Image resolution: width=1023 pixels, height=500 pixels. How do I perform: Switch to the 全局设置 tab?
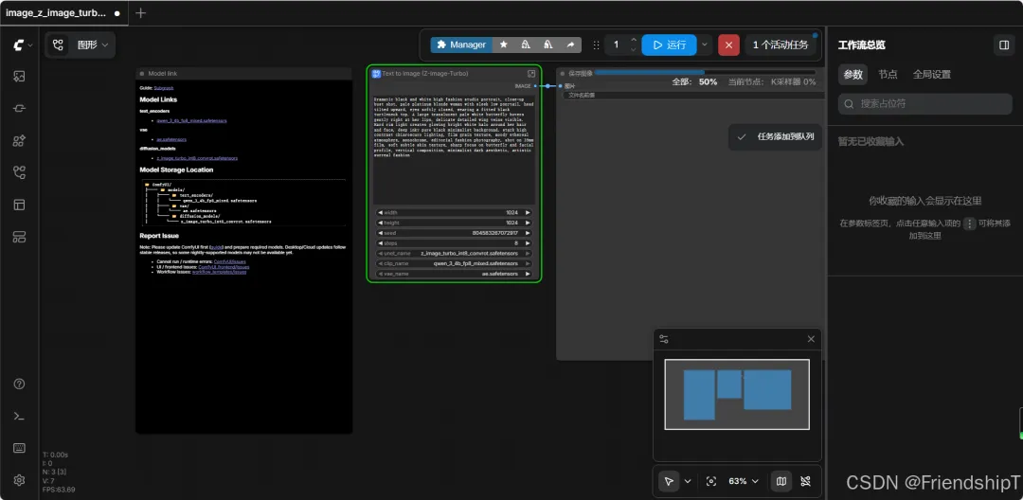[932, 74]
